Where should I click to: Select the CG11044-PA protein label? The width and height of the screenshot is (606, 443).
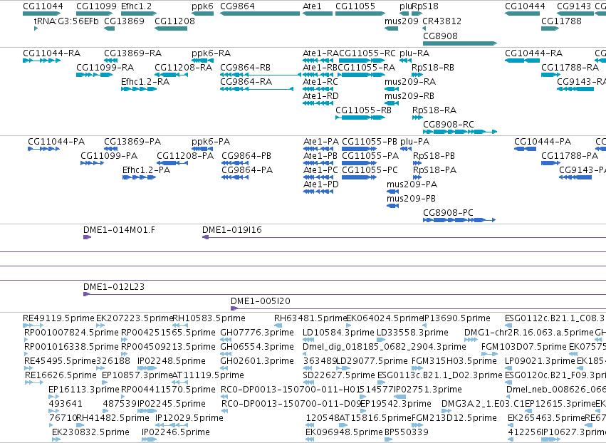[56, 142]
